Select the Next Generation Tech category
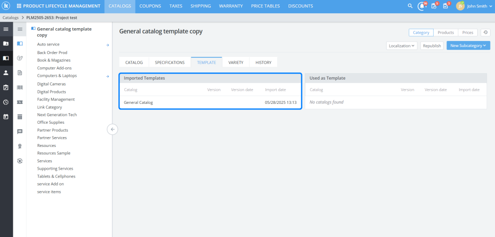The width and height of the screenshot is (495, 237). click(57, 115)
